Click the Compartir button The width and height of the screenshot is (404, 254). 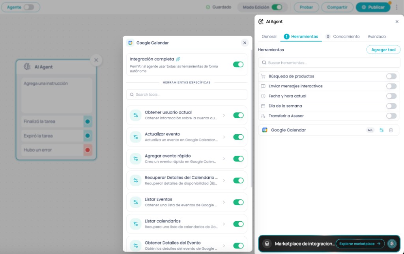(x=337, y=7)
